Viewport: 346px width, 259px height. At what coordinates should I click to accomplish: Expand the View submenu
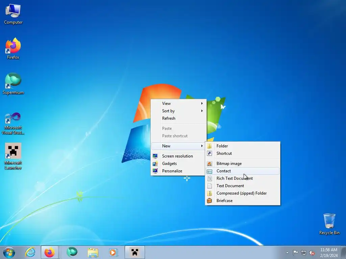click(x=178, y=104)
